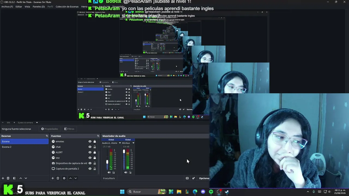The height and width of the screenshot is (196, 349).
Task: Click the OBS Studio taskbar icon
Action: pyautogui.click(x=219, y=192)
